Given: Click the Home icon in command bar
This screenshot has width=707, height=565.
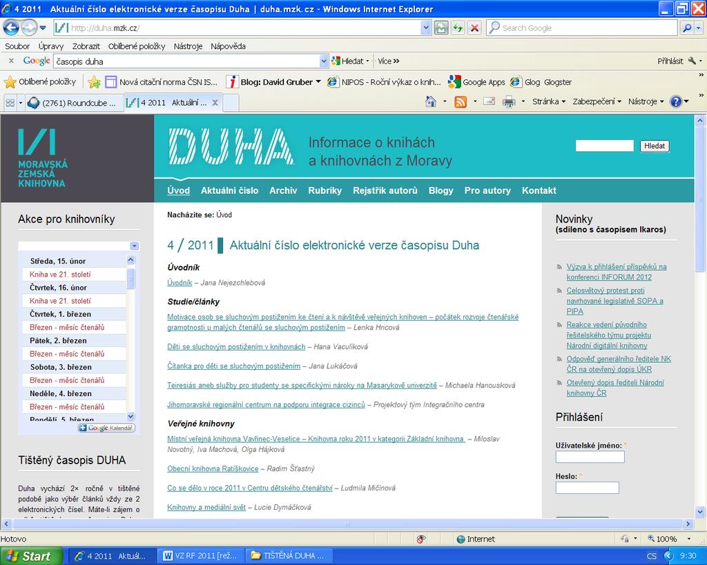Looking at the screenshot, I should [431, 102].
